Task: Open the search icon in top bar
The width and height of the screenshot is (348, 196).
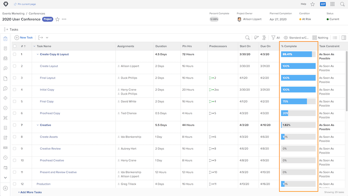Action: click(342, 4)
